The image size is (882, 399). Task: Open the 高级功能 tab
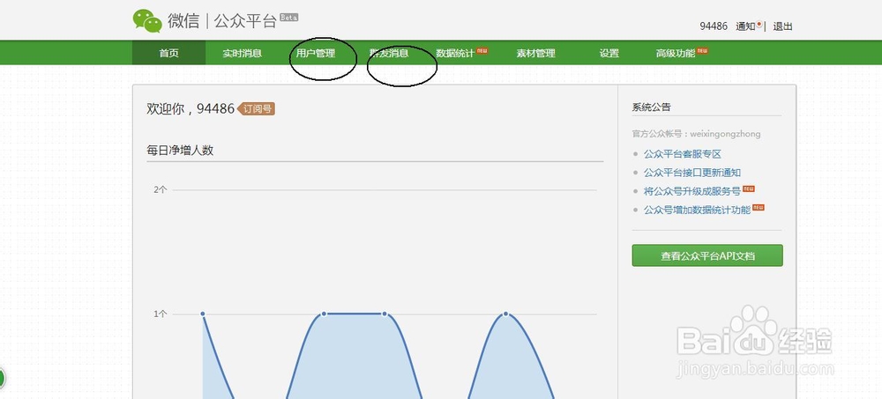click(676, 54)
